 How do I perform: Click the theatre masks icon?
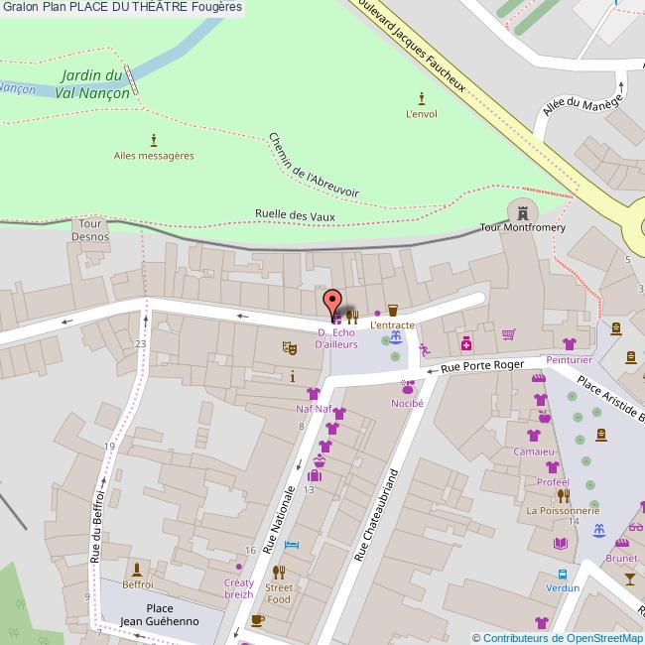pyautogui.click(x=290, y=347)
